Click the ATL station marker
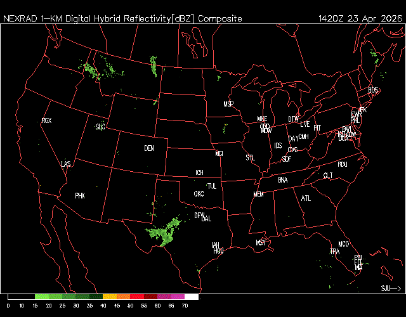Screen dimensions: 406x317 pyautogui.click(x=306, y=198)
